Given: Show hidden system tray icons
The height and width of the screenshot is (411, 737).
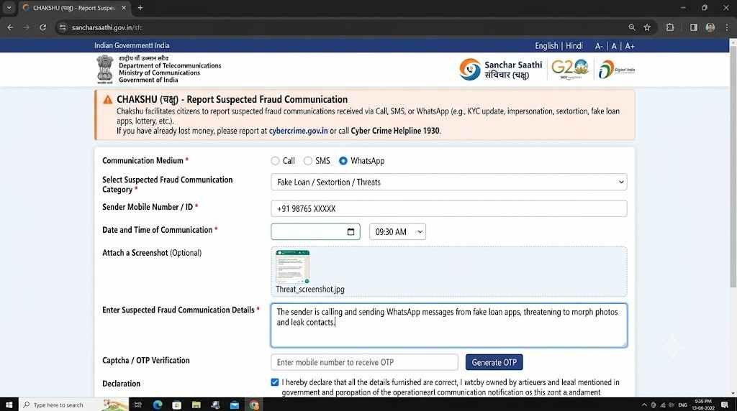Looking at the screenshot, I should pyautogui.click(x=644, y=405).
